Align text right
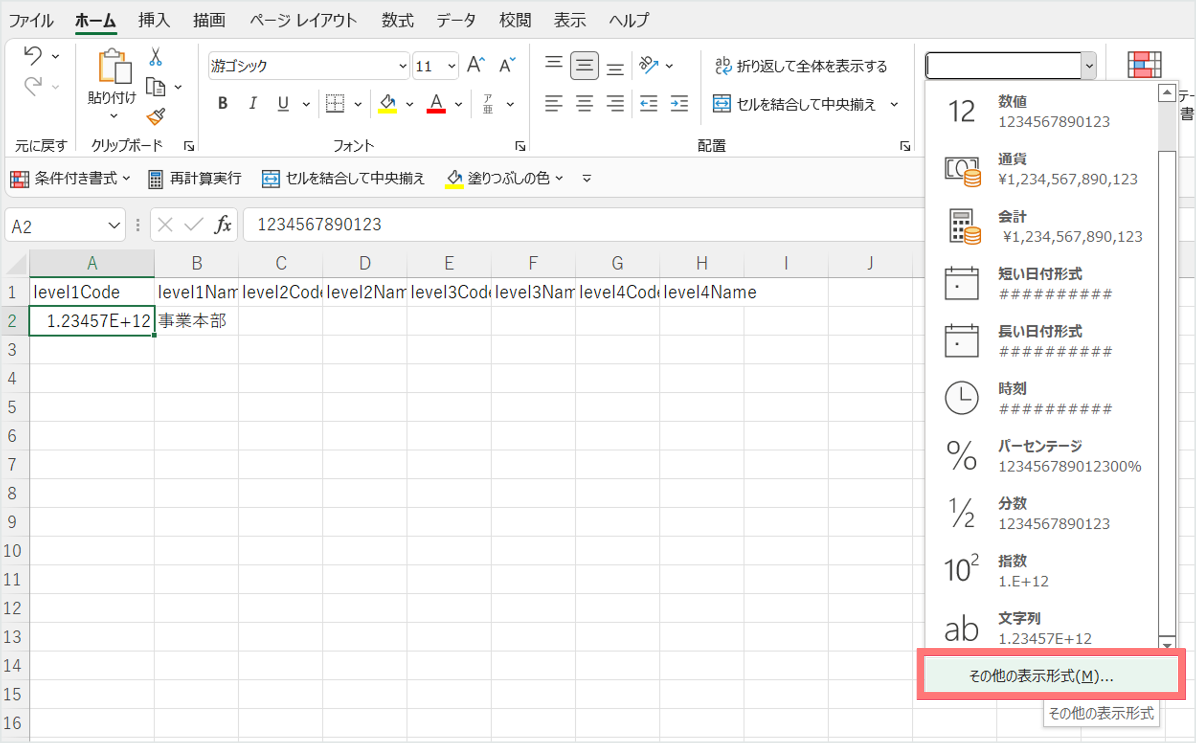The height and width of the screenshot is (743, 1196). coord(615,104)
